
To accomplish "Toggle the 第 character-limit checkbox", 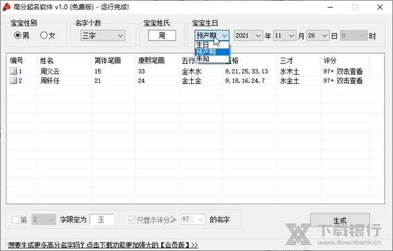I will click(15, 220).
